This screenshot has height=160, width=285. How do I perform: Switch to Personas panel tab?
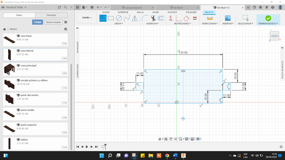click(x=51, y=15)
